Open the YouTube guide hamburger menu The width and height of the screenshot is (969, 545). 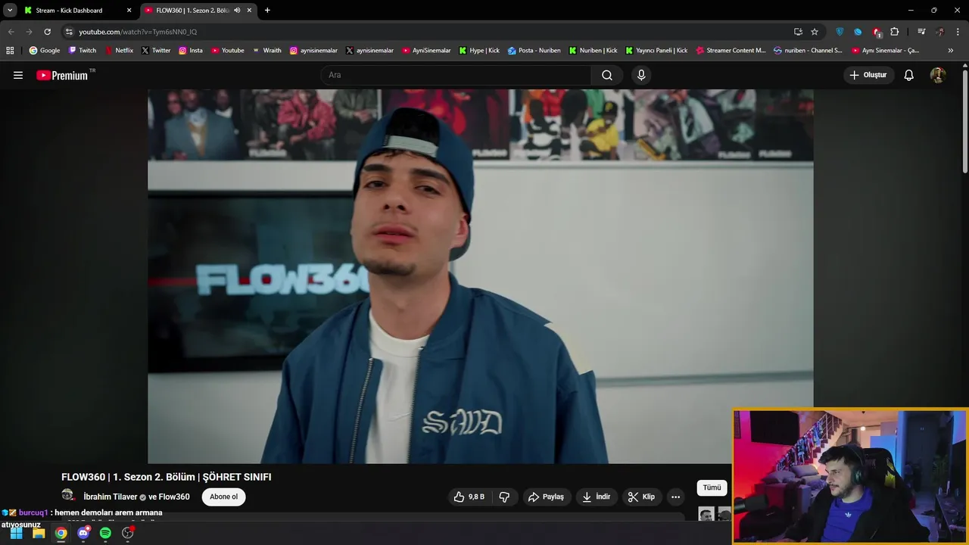click(x=18, y=75)
